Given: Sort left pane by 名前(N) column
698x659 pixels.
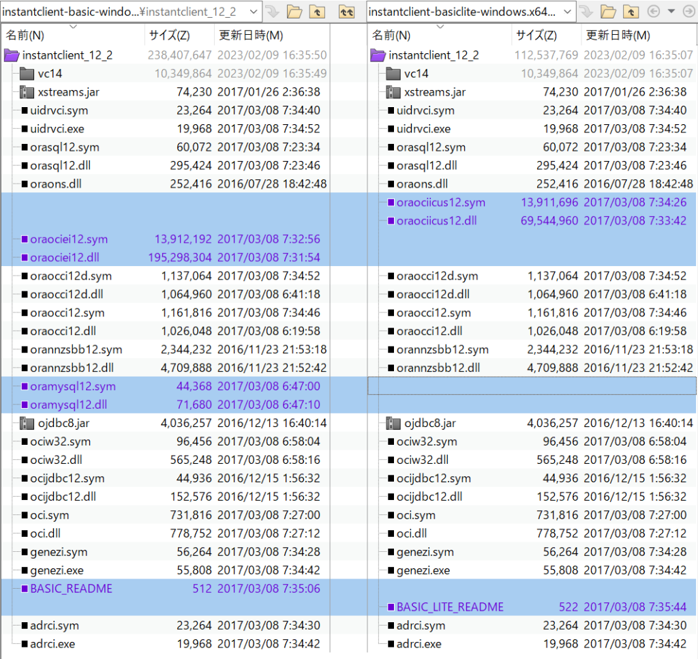Looking at the screenshot, I should coord(26,35).
